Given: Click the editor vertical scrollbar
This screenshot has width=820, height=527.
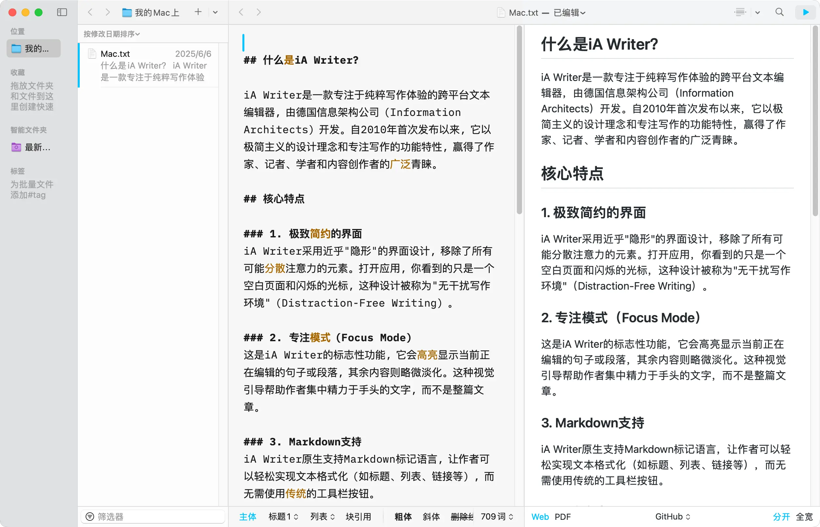Looking at the screenshot, I should pyautogui.click(x=519, y=120).
